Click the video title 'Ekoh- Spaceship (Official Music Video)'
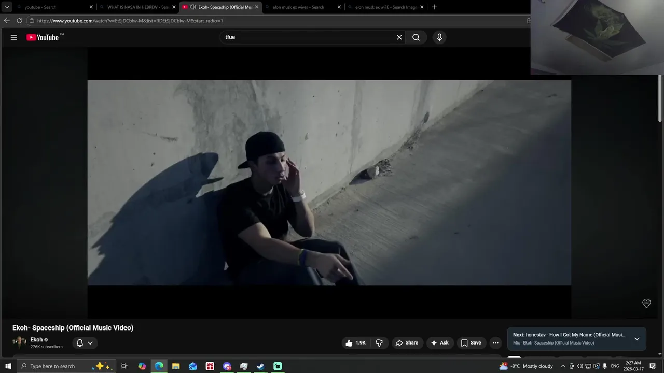Screen dimensions: 664x373 [73, 328]
